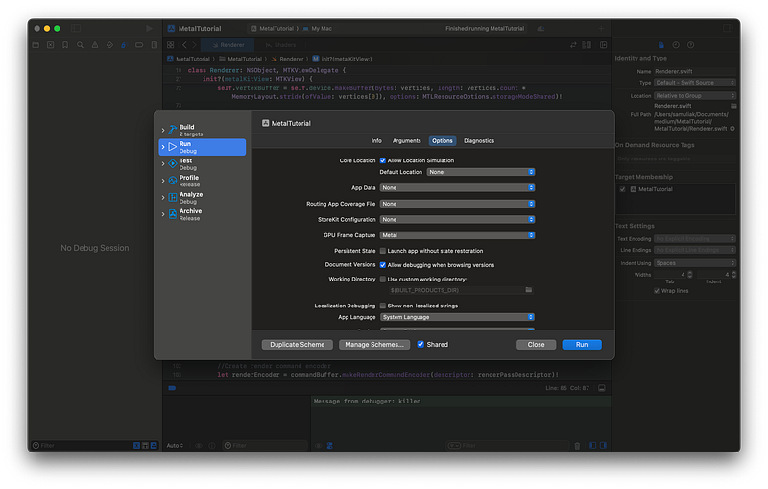The width and height of the screenshot is (768, 489).
Task: Toggle Wrap lines checkbox in inspector
Action: [x=657, y=291]
